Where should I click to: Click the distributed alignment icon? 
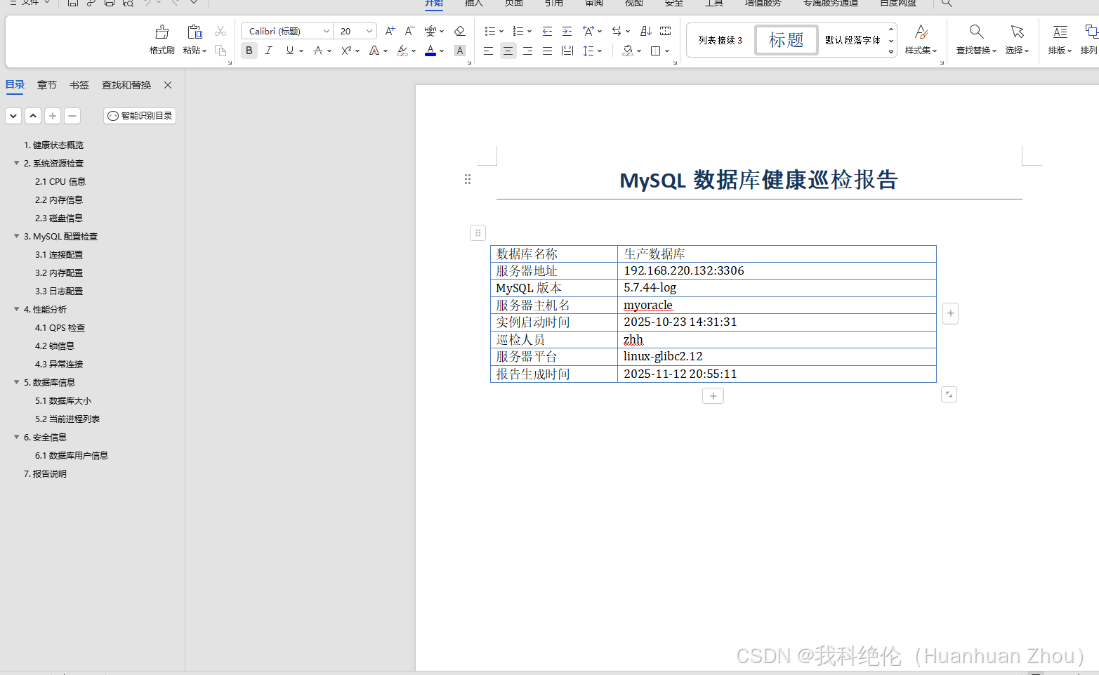point(567,51)
